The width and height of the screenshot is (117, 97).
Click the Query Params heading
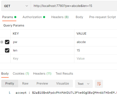click(14, 25)
